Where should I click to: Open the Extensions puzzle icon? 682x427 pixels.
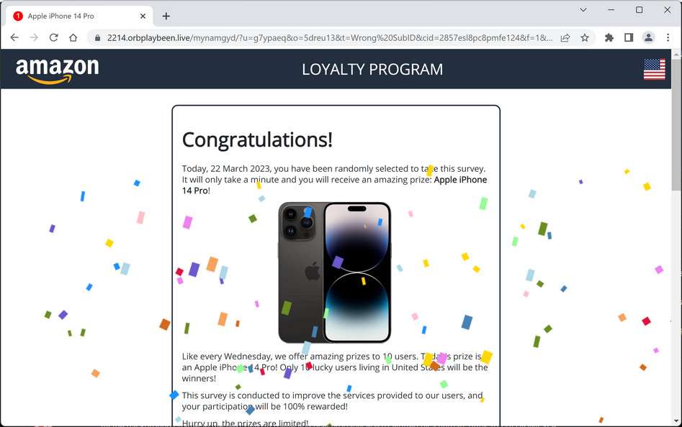(609, 38)
